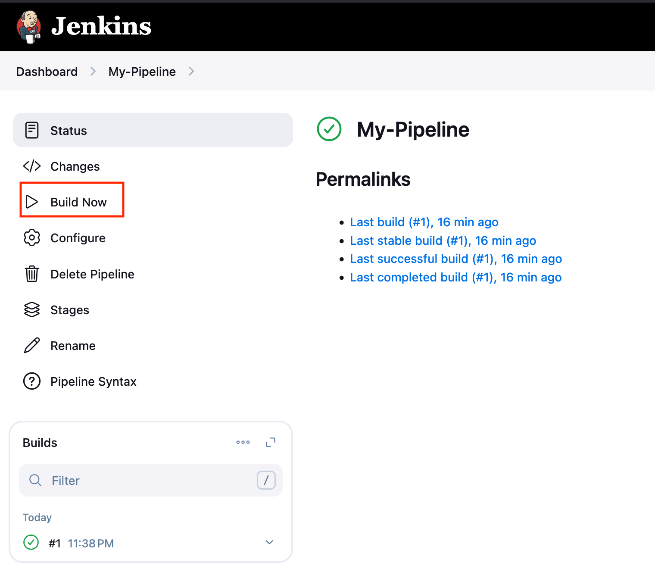This screenshot has height=581, width=655.
Task: Click the Rename pencil icon
Action: (32, 345)
